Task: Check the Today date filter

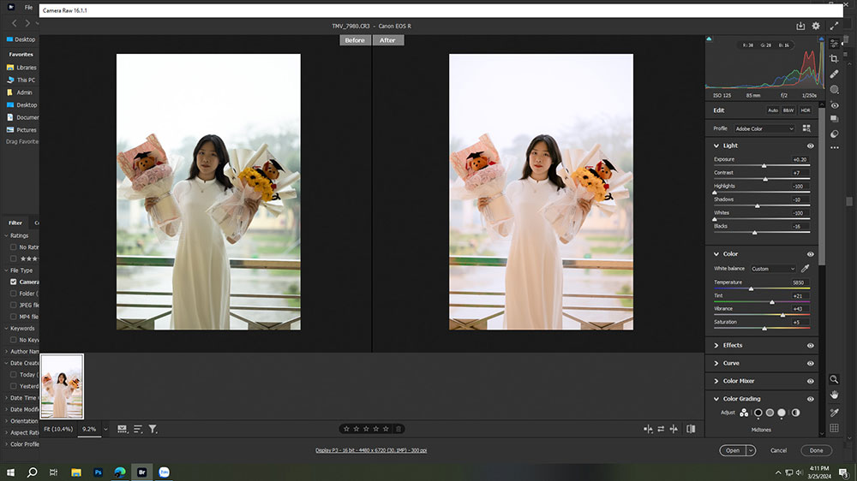Action: click(x=13, y=375)
